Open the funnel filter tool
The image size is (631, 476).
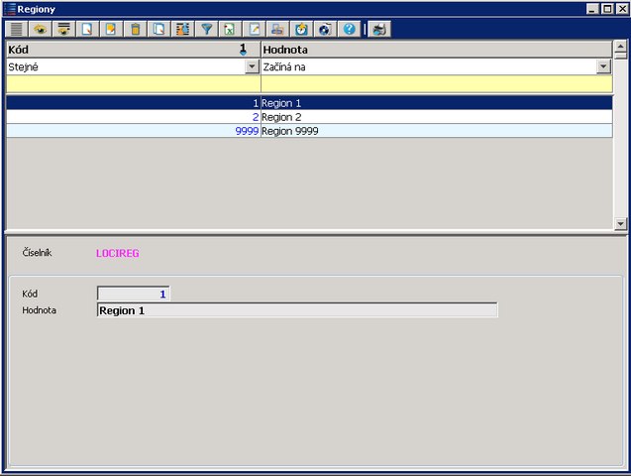tap(206, 29)
